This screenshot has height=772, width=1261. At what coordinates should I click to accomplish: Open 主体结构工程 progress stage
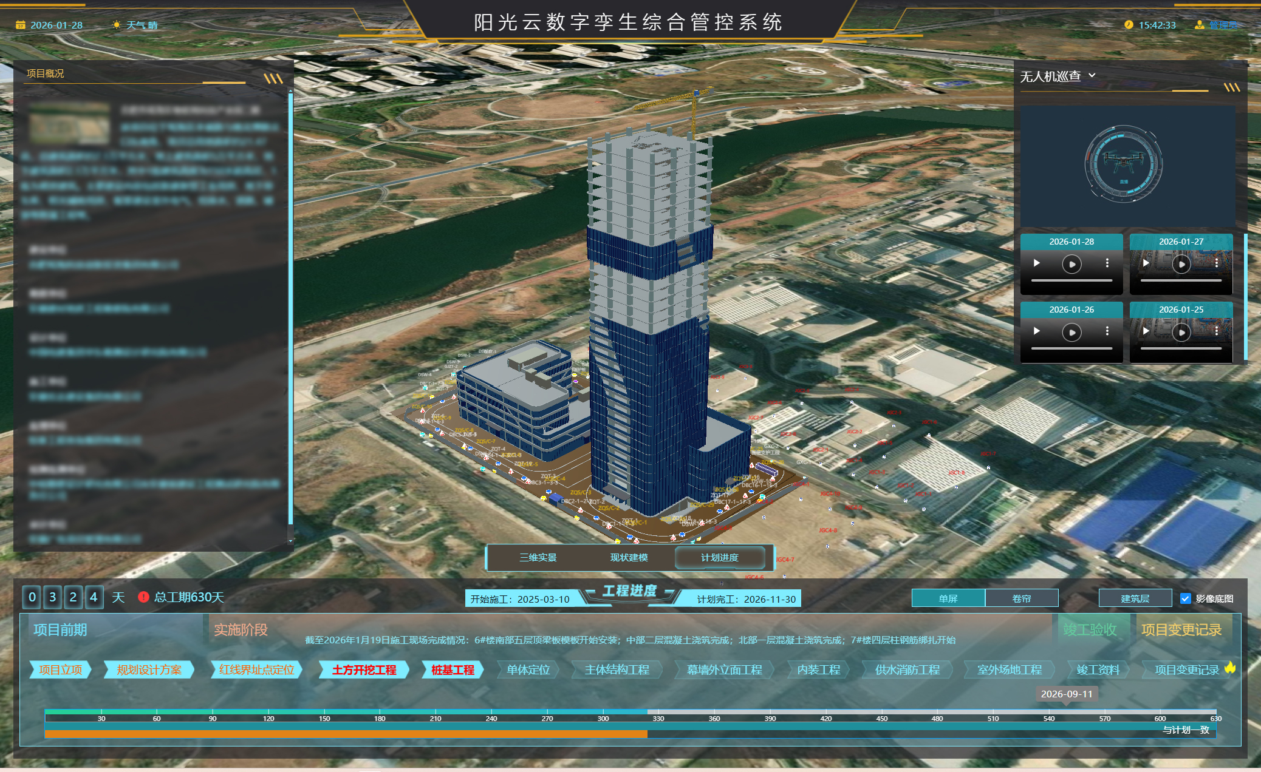tap(617, 670)
